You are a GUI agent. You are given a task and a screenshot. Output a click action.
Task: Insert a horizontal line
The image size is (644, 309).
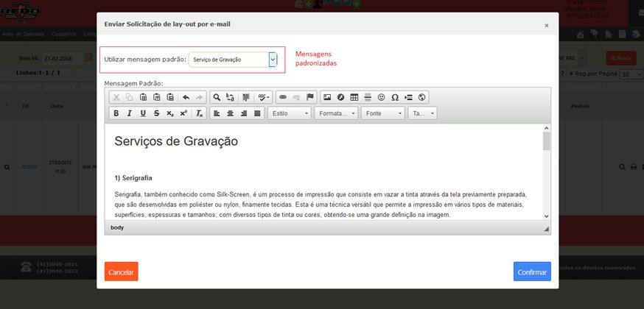click(368, 97)
